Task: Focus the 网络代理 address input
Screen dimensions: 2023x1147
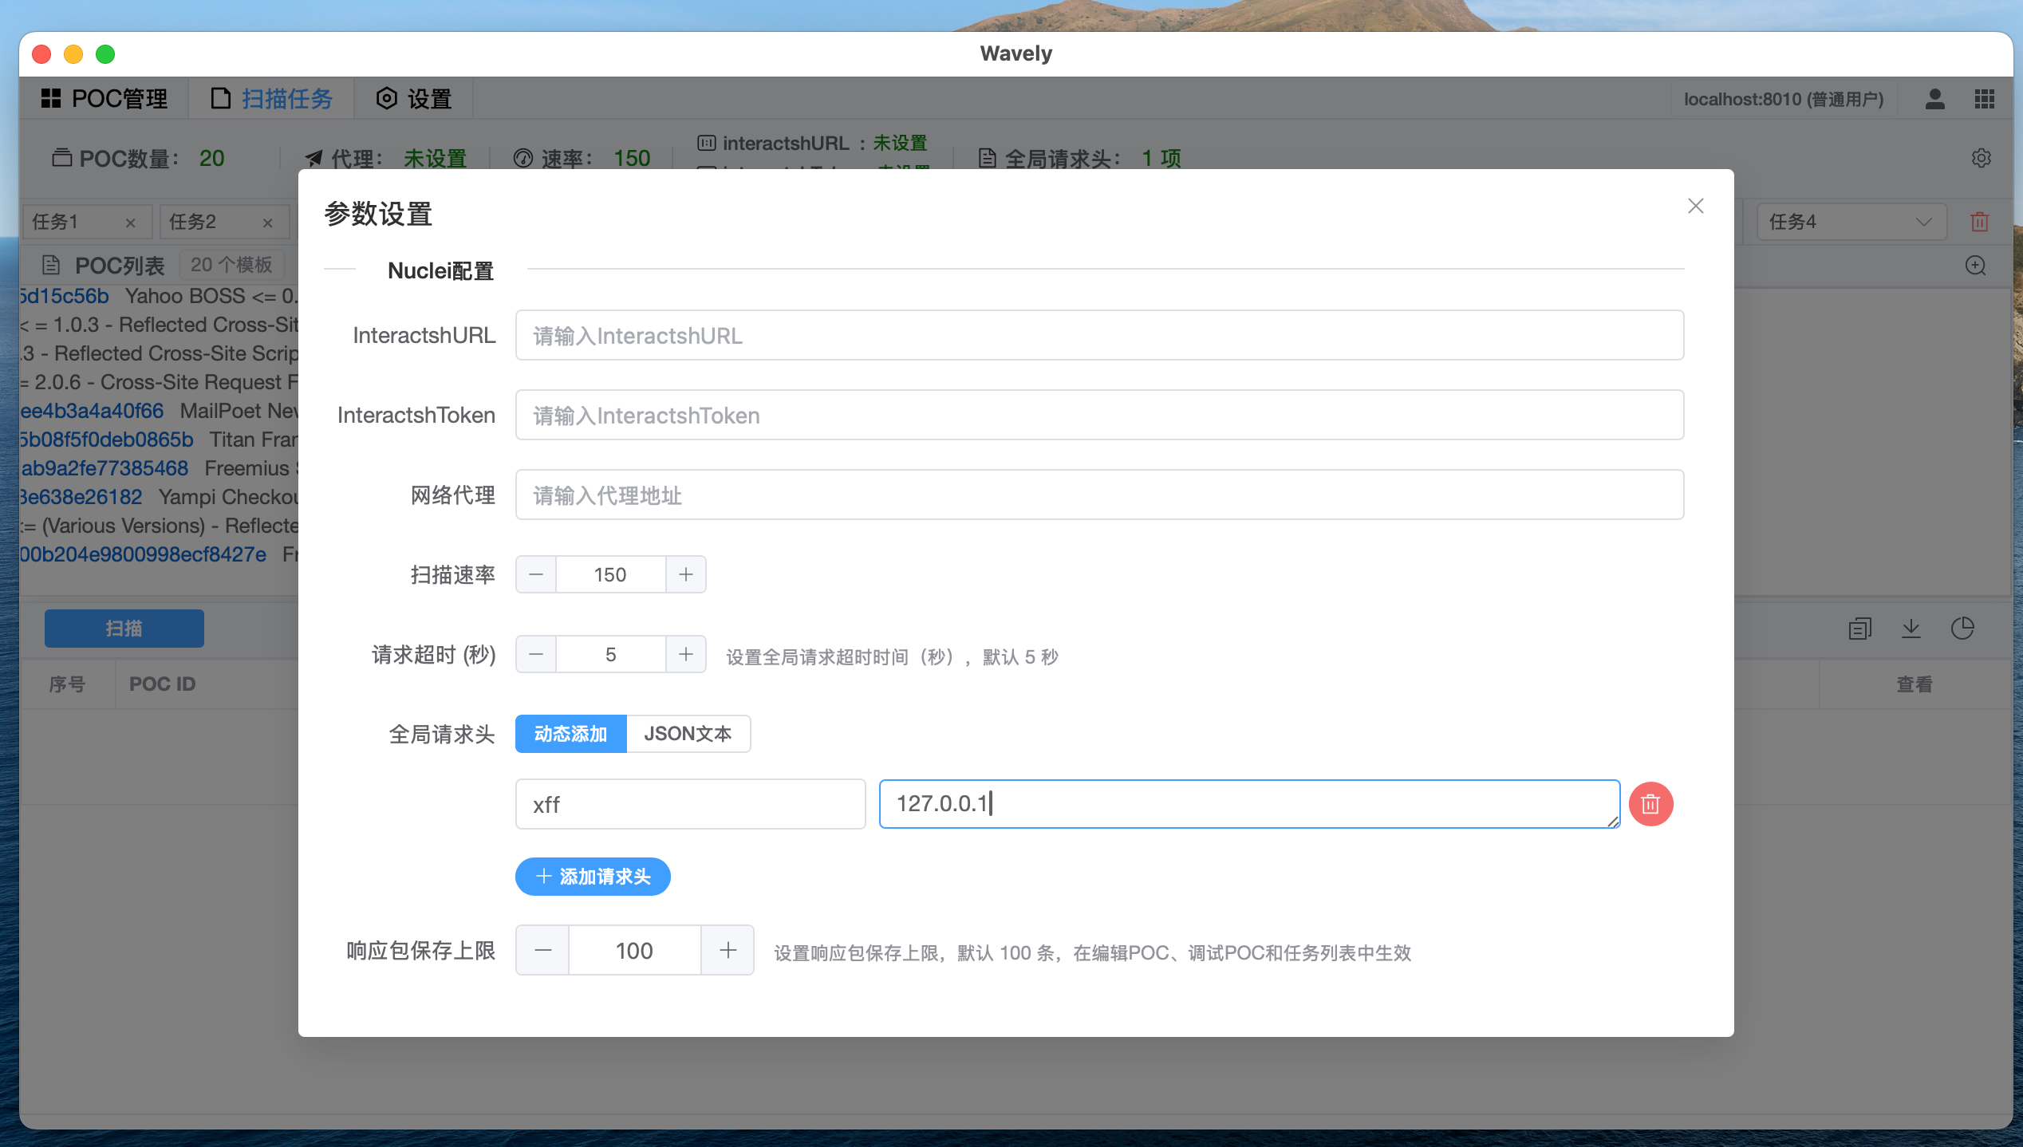Action: [x=1099, y=495]
